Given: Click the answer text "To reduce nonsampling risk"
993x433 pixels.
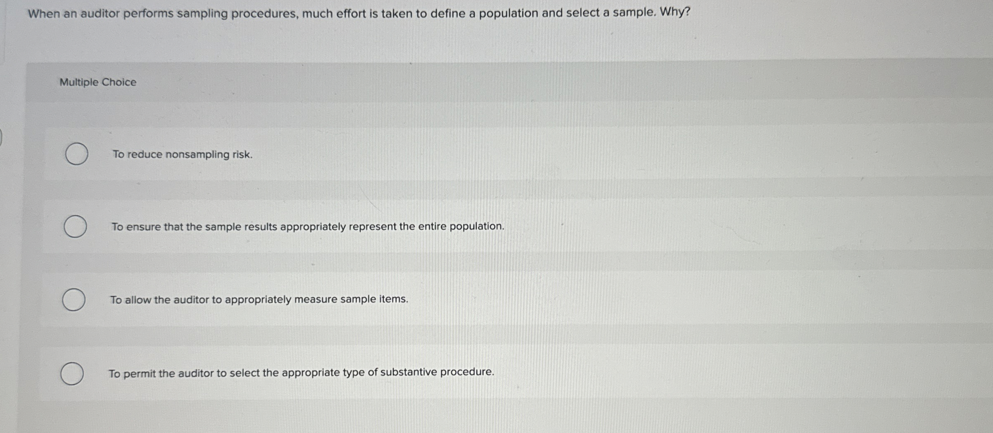Looking at the screenshot, I should [182, 154].
